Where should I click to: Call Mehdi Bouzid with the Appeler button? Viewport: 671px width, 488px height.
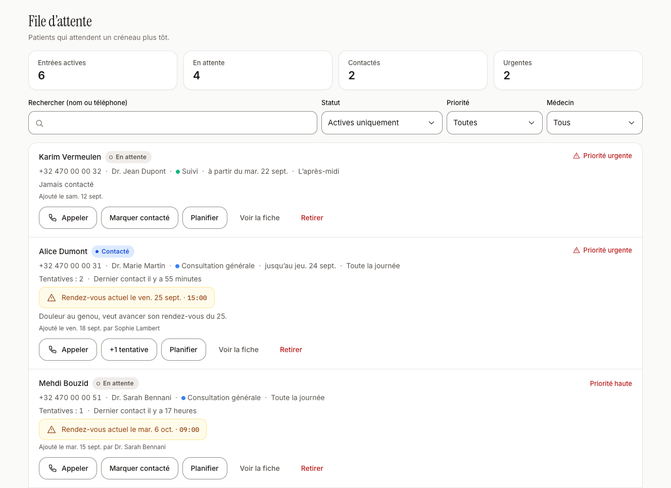(68, 468)
